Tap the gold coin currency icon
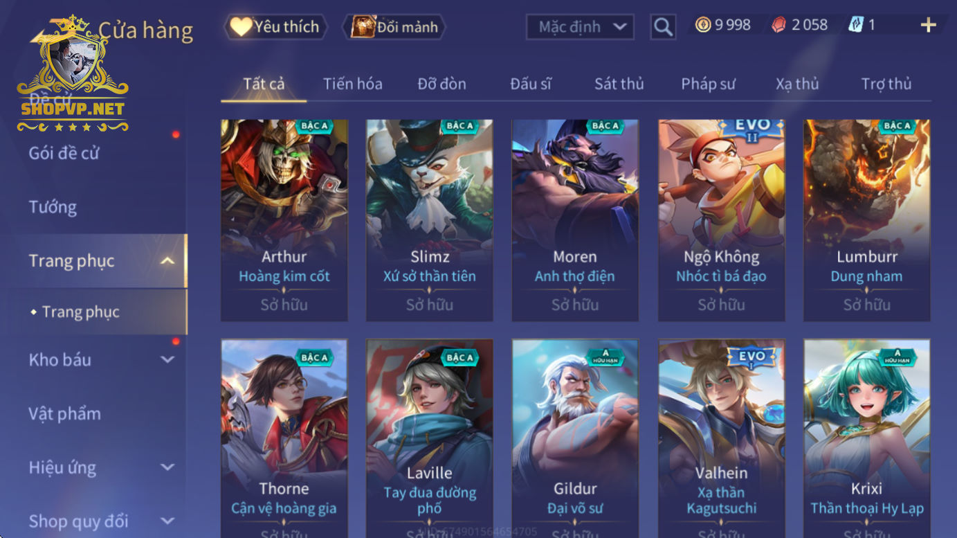957x538 pixels. point(703,26)
